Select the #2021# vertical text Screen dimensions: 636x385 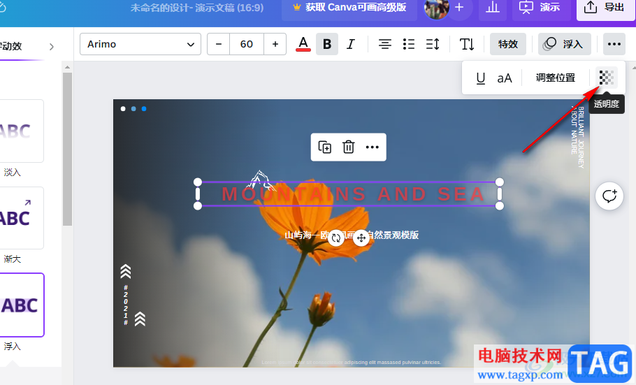coord(126,305)
